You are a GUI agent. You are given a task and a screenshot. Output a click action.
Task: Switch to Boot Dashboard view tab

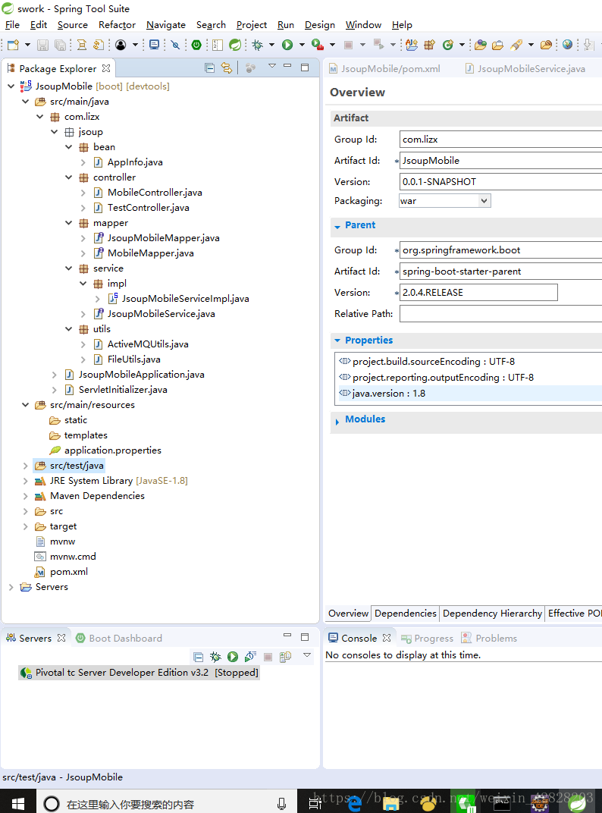coord(119,639)
